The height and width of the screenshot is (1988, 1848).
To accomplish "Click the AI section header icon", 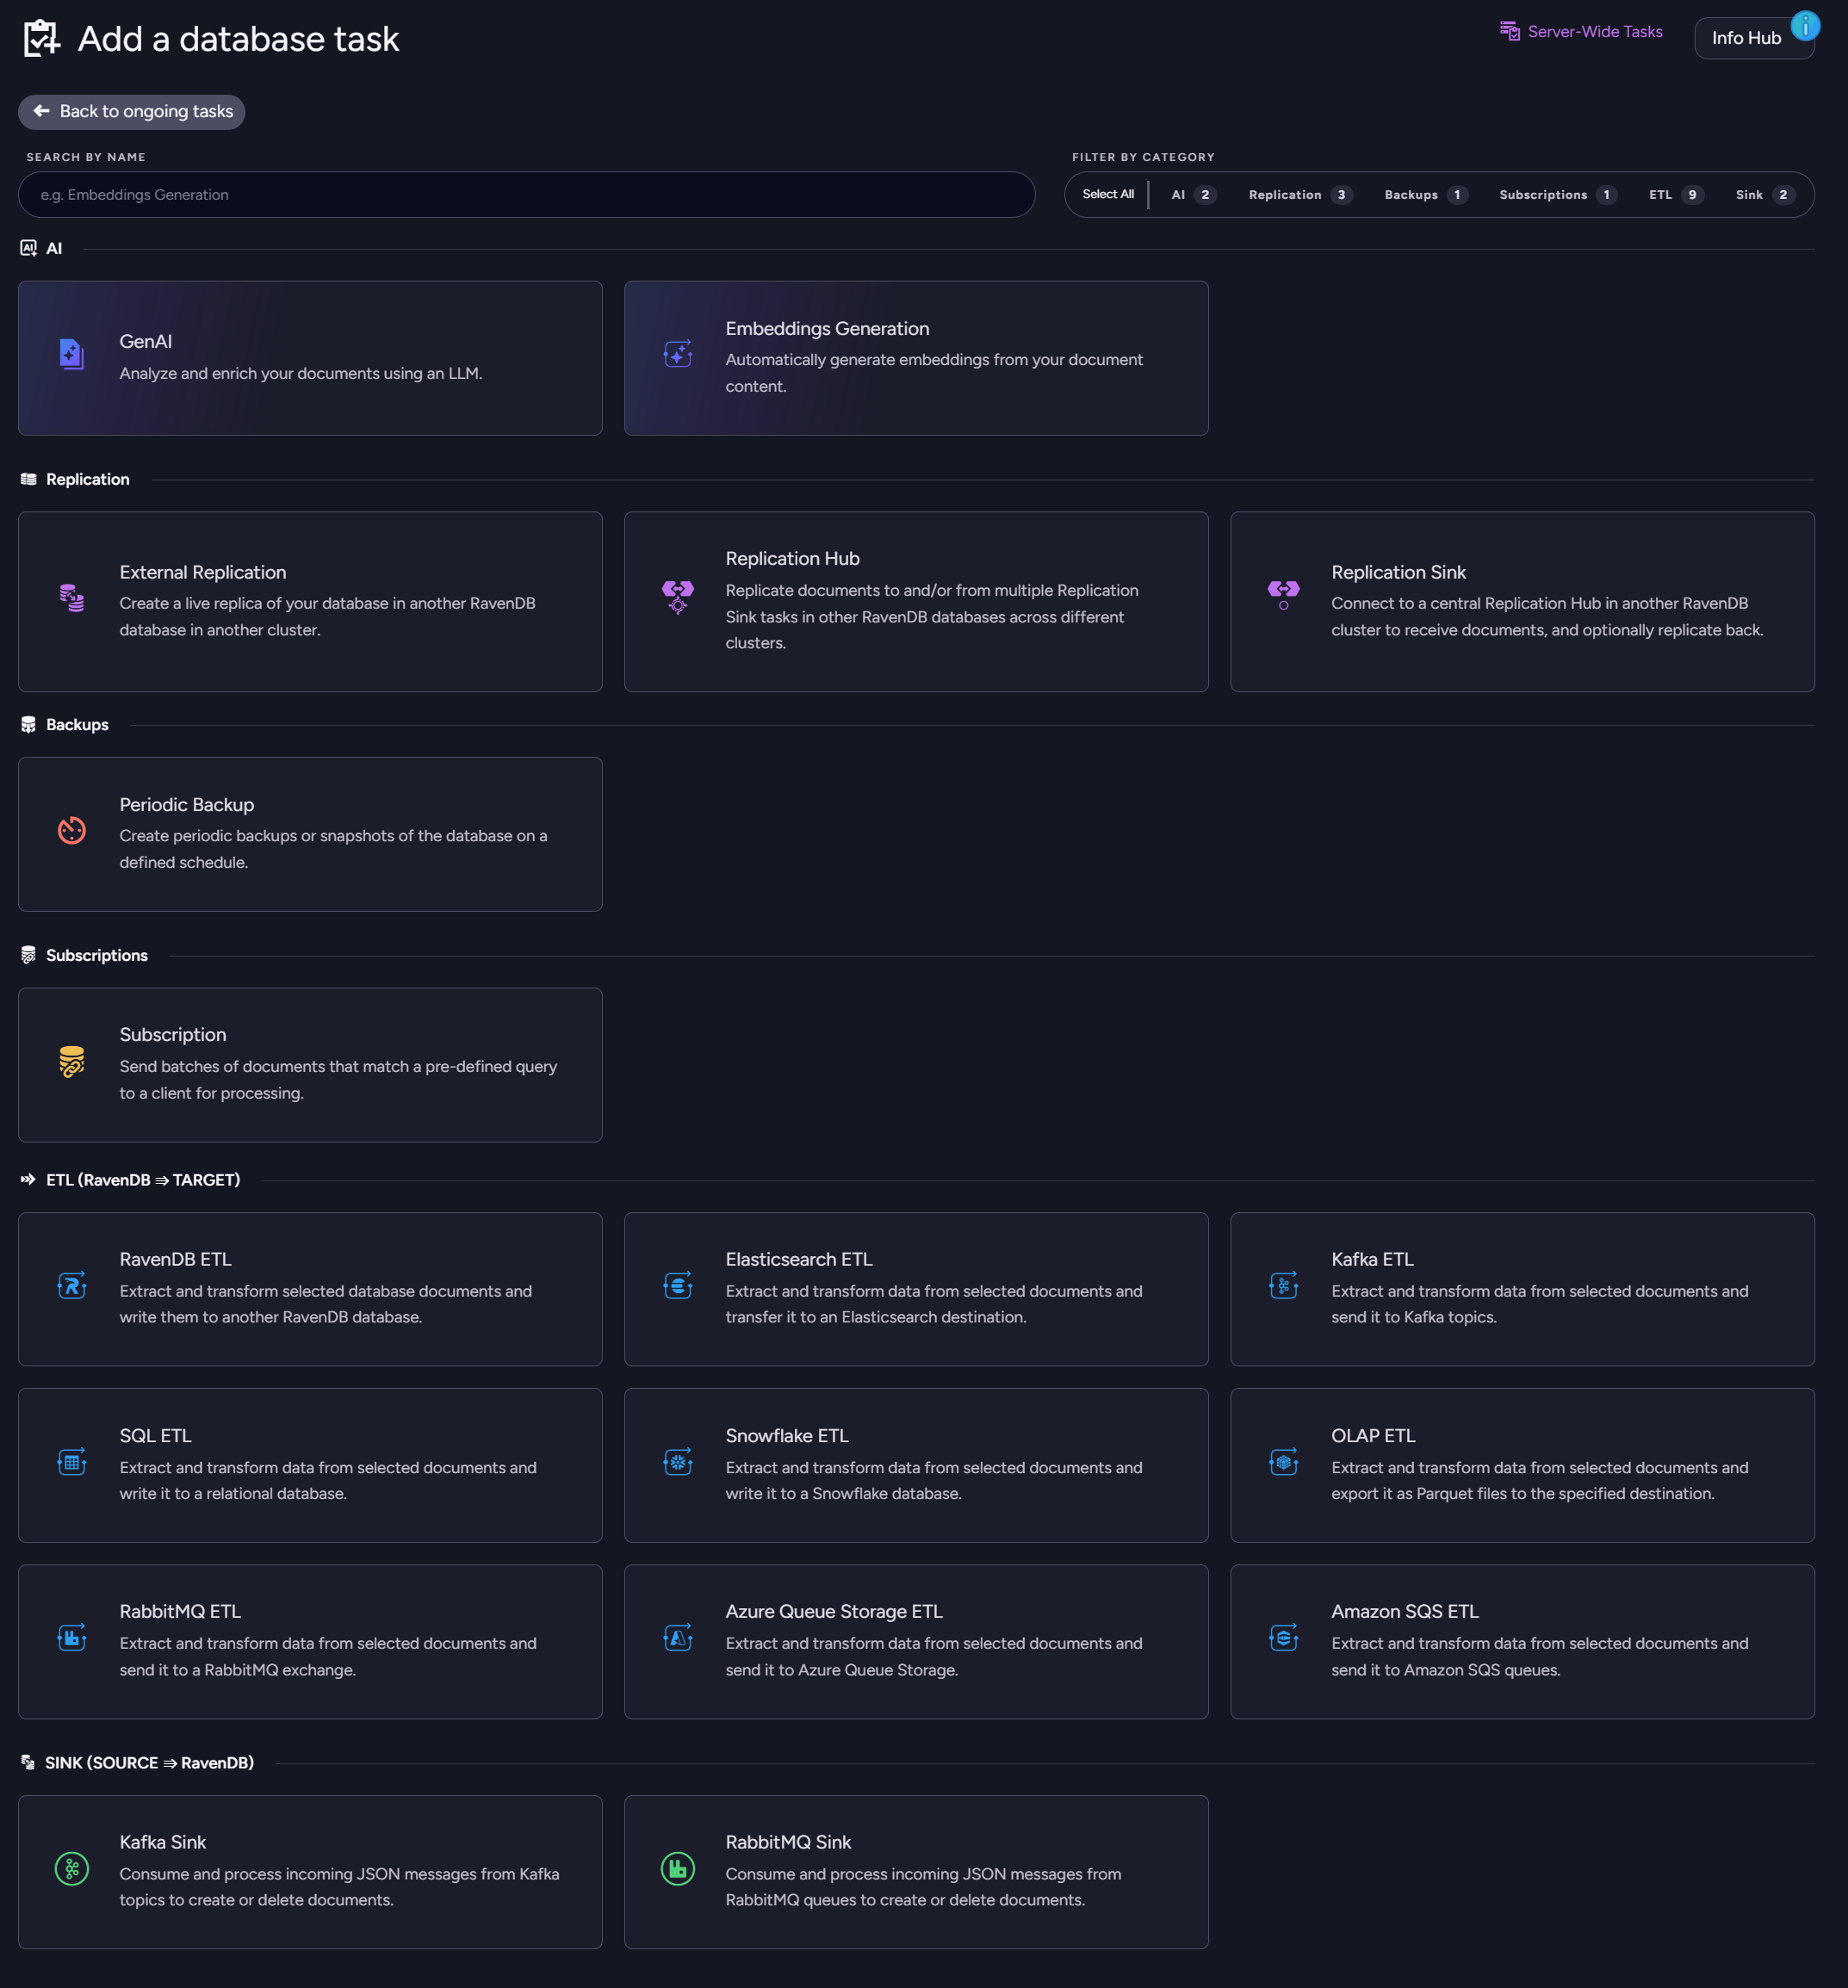I will (28, 248).
